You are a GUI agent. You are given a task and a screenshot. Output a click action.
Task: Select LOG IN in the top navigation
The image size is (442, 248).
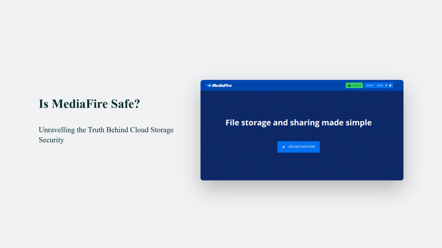point(380,85)
